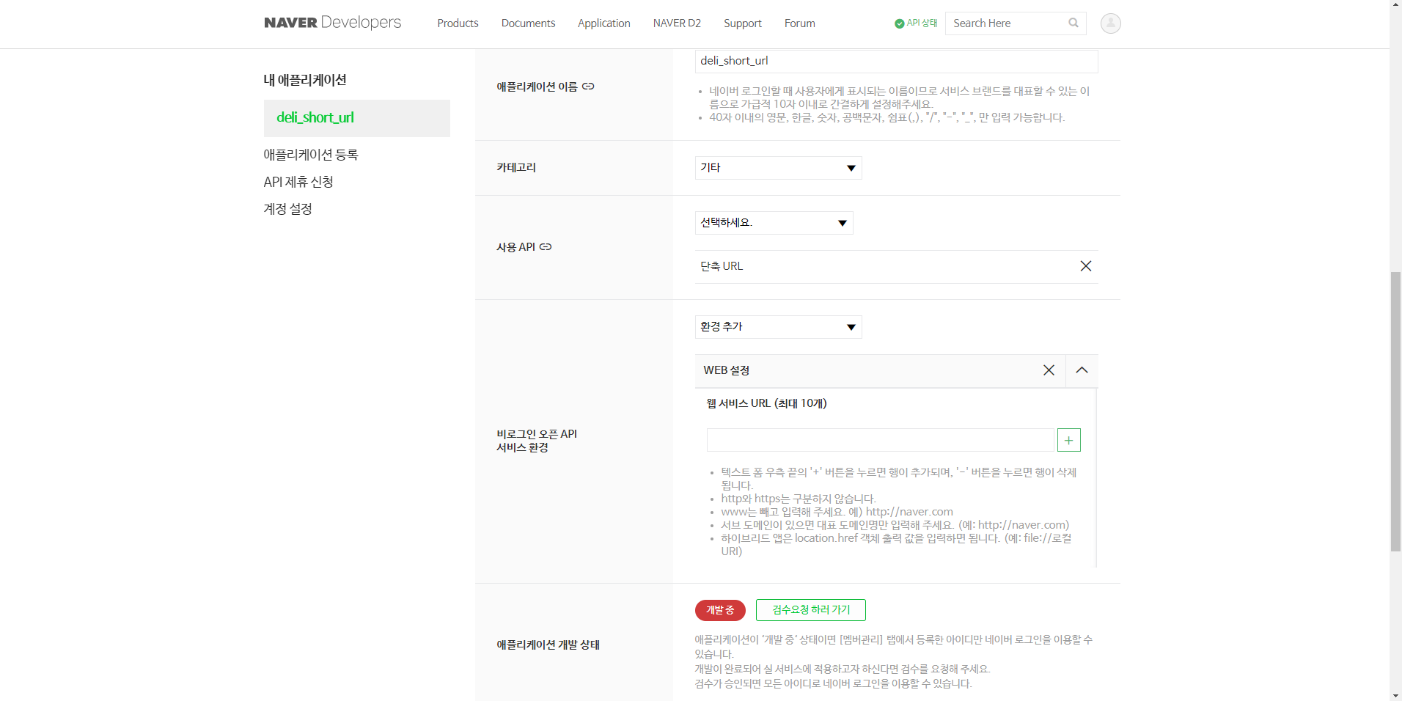
Task: Check the API 상태 status link
Action: click(x=916, y=23)
